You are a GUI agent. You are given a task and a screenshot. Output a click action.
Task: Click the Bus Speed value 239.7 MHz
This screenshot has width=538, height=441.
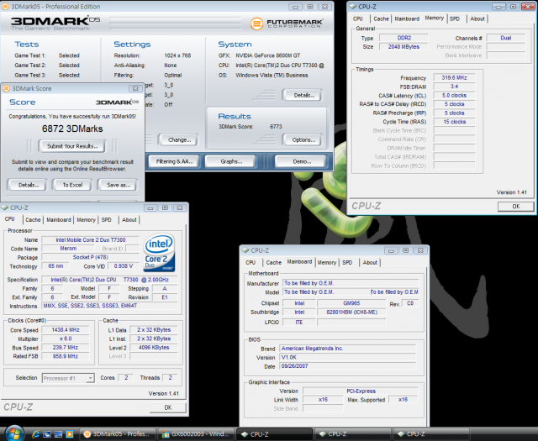pyautogui.click(x=66, y=348)
